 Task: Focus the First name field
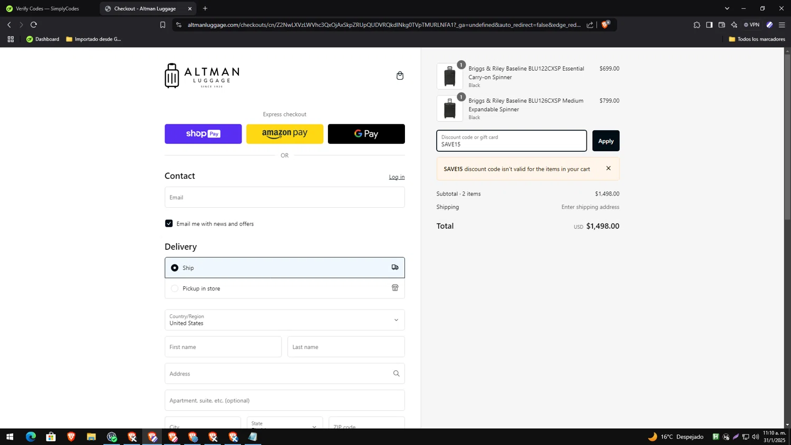pos(223,347)
